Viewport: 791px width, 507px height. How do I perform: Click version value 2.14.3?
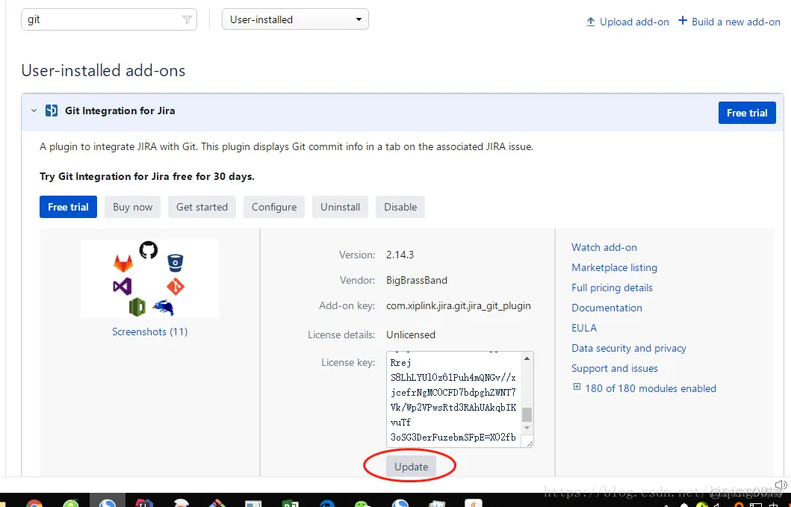pyautogui.click(x=400, y=255)
